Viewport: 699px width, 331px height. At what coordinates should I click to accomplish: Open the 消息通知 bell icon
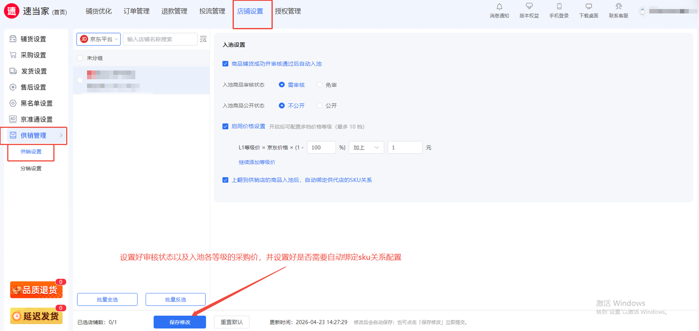[x=499, y=7]
